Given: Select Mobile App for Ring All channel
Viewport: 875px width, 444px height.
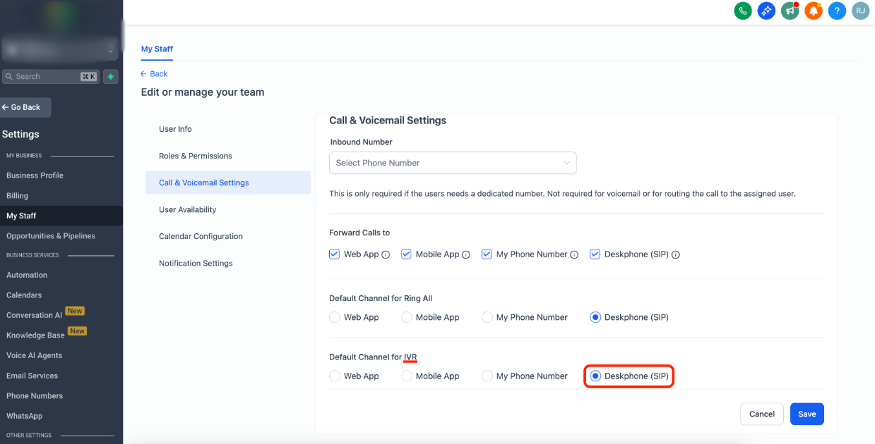Looking at the screenshot, I should pyautogui.click(x=407, y=317).
